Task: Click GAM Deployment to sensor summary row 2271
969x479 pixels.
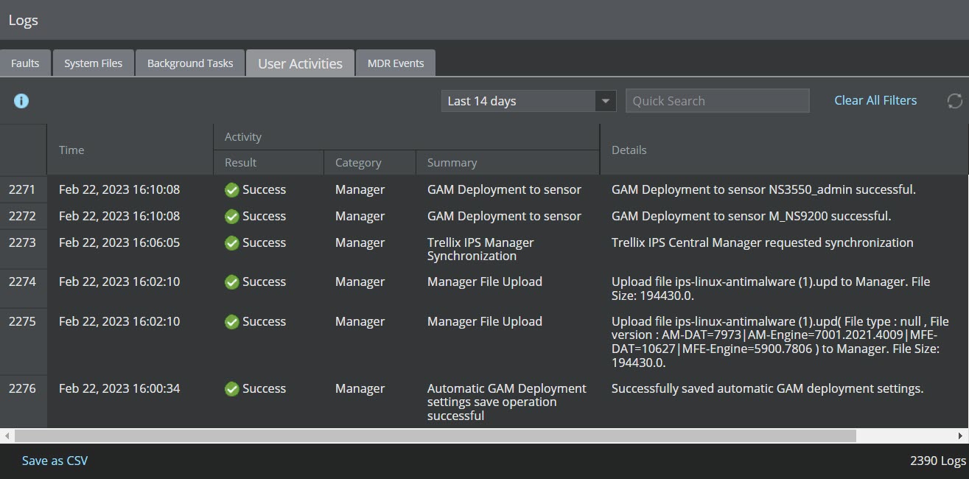Action: 504,189
